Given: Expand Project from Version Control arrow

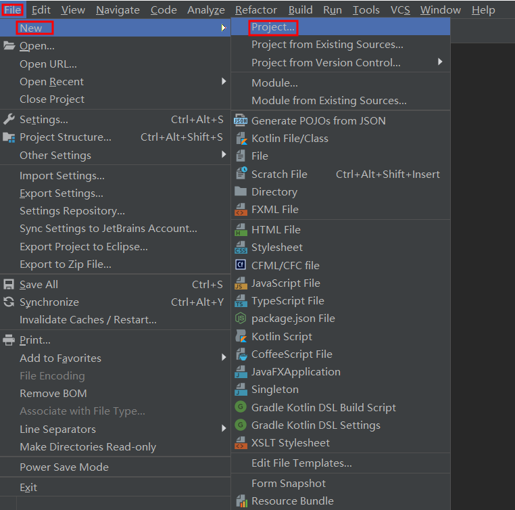Looking at the screenshot, I should pos(440,62).
